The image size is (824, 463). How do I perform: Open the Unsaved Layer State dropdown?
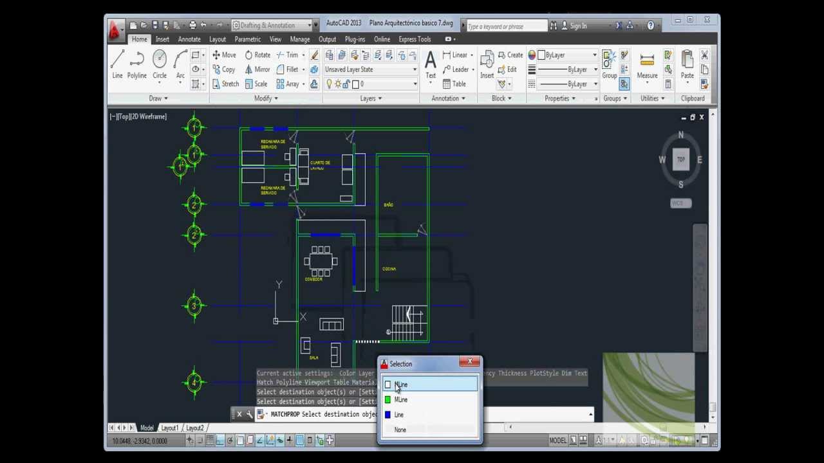point(371,69)
